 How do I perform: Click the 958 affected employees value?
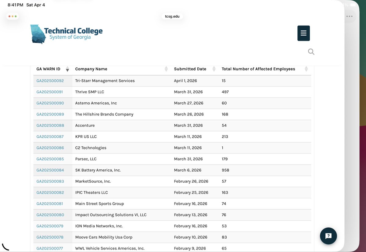point(225,170)
